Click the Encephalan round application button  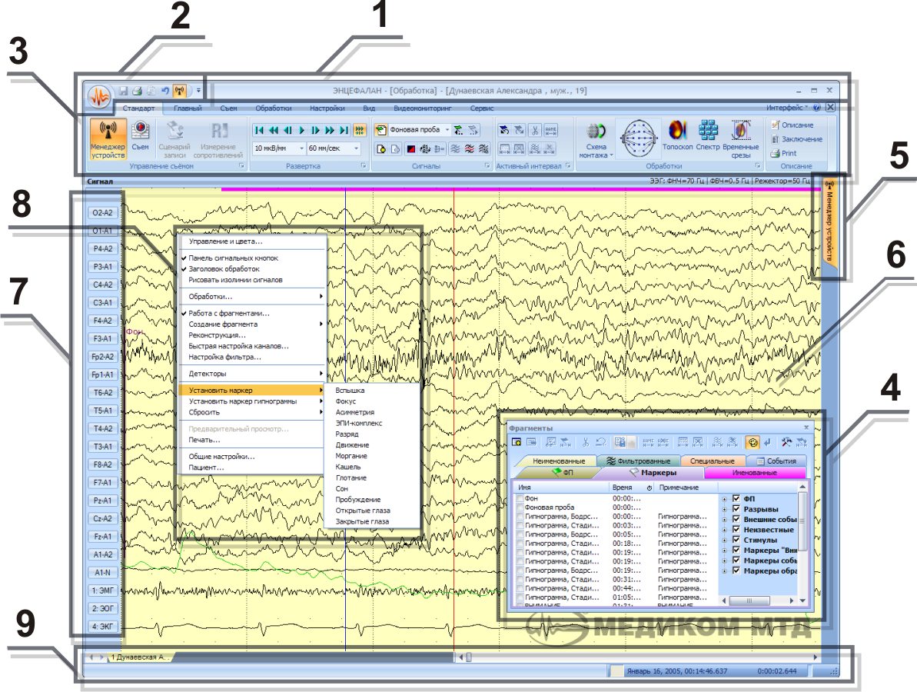pyautogui.click(x=99, y=97)
